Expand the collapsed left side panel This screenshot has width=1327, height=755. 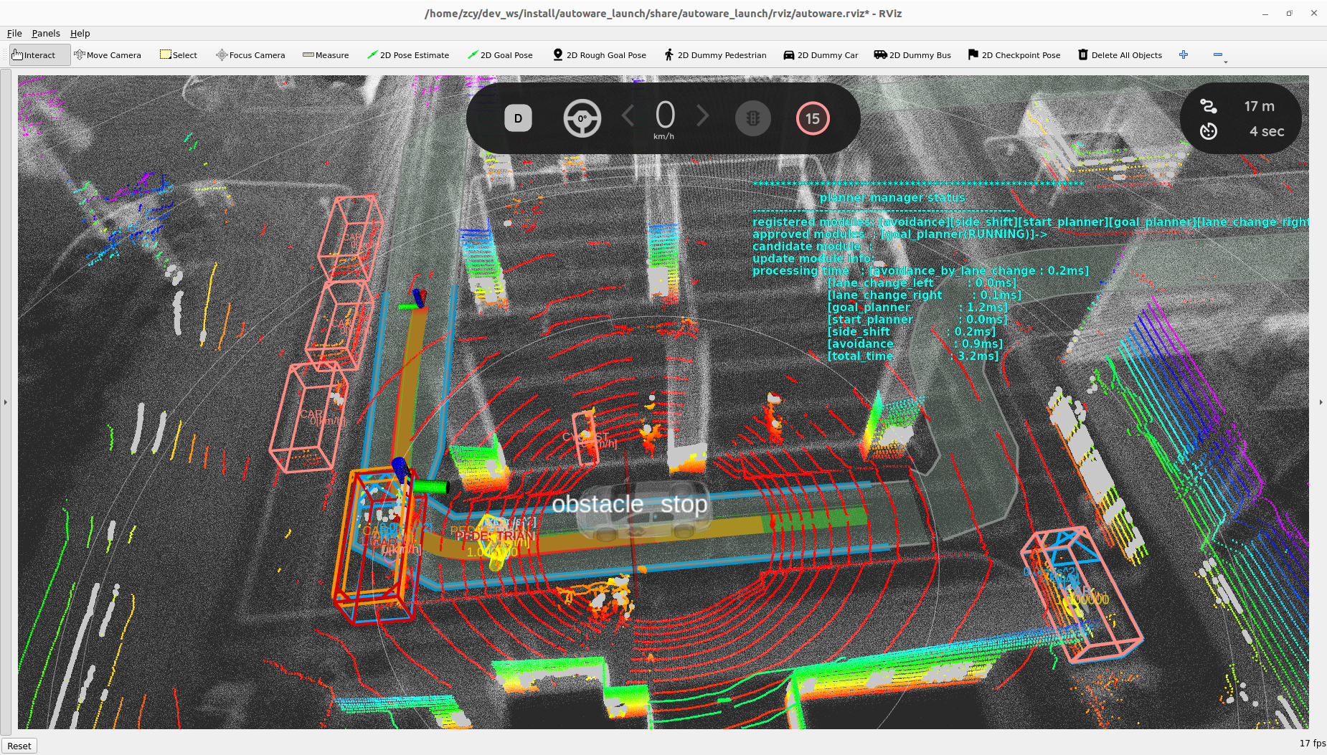click(x=6, y=402)
